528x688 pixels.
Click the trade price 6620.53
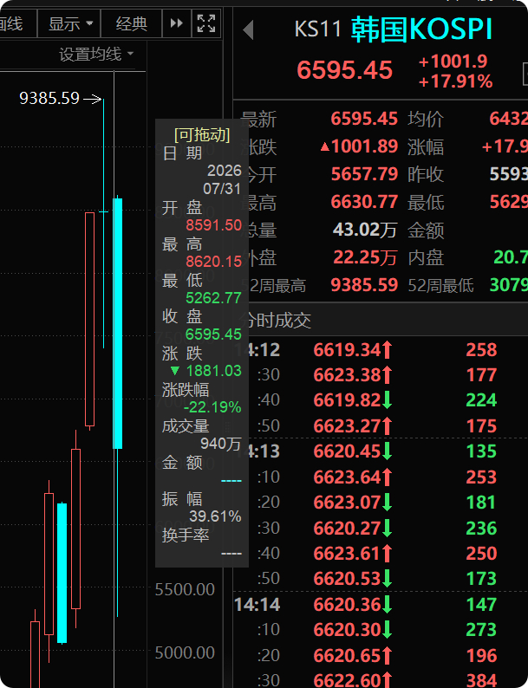pos(347,579)
